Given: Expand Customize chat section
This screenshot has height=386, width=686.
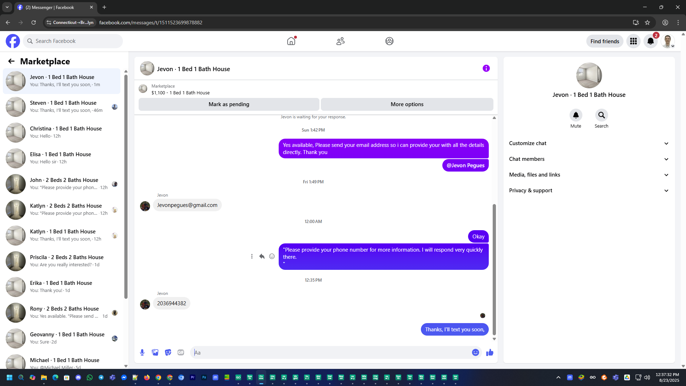Looking at the screenshot, I should [588, 143].
